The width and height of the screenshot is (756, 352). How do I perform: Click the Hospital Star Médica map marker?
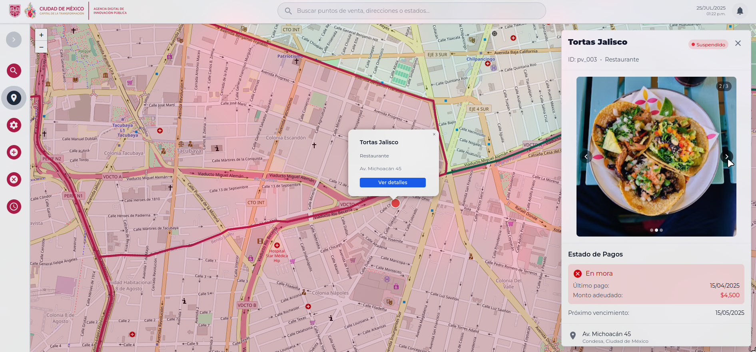[x=277, y=245]
